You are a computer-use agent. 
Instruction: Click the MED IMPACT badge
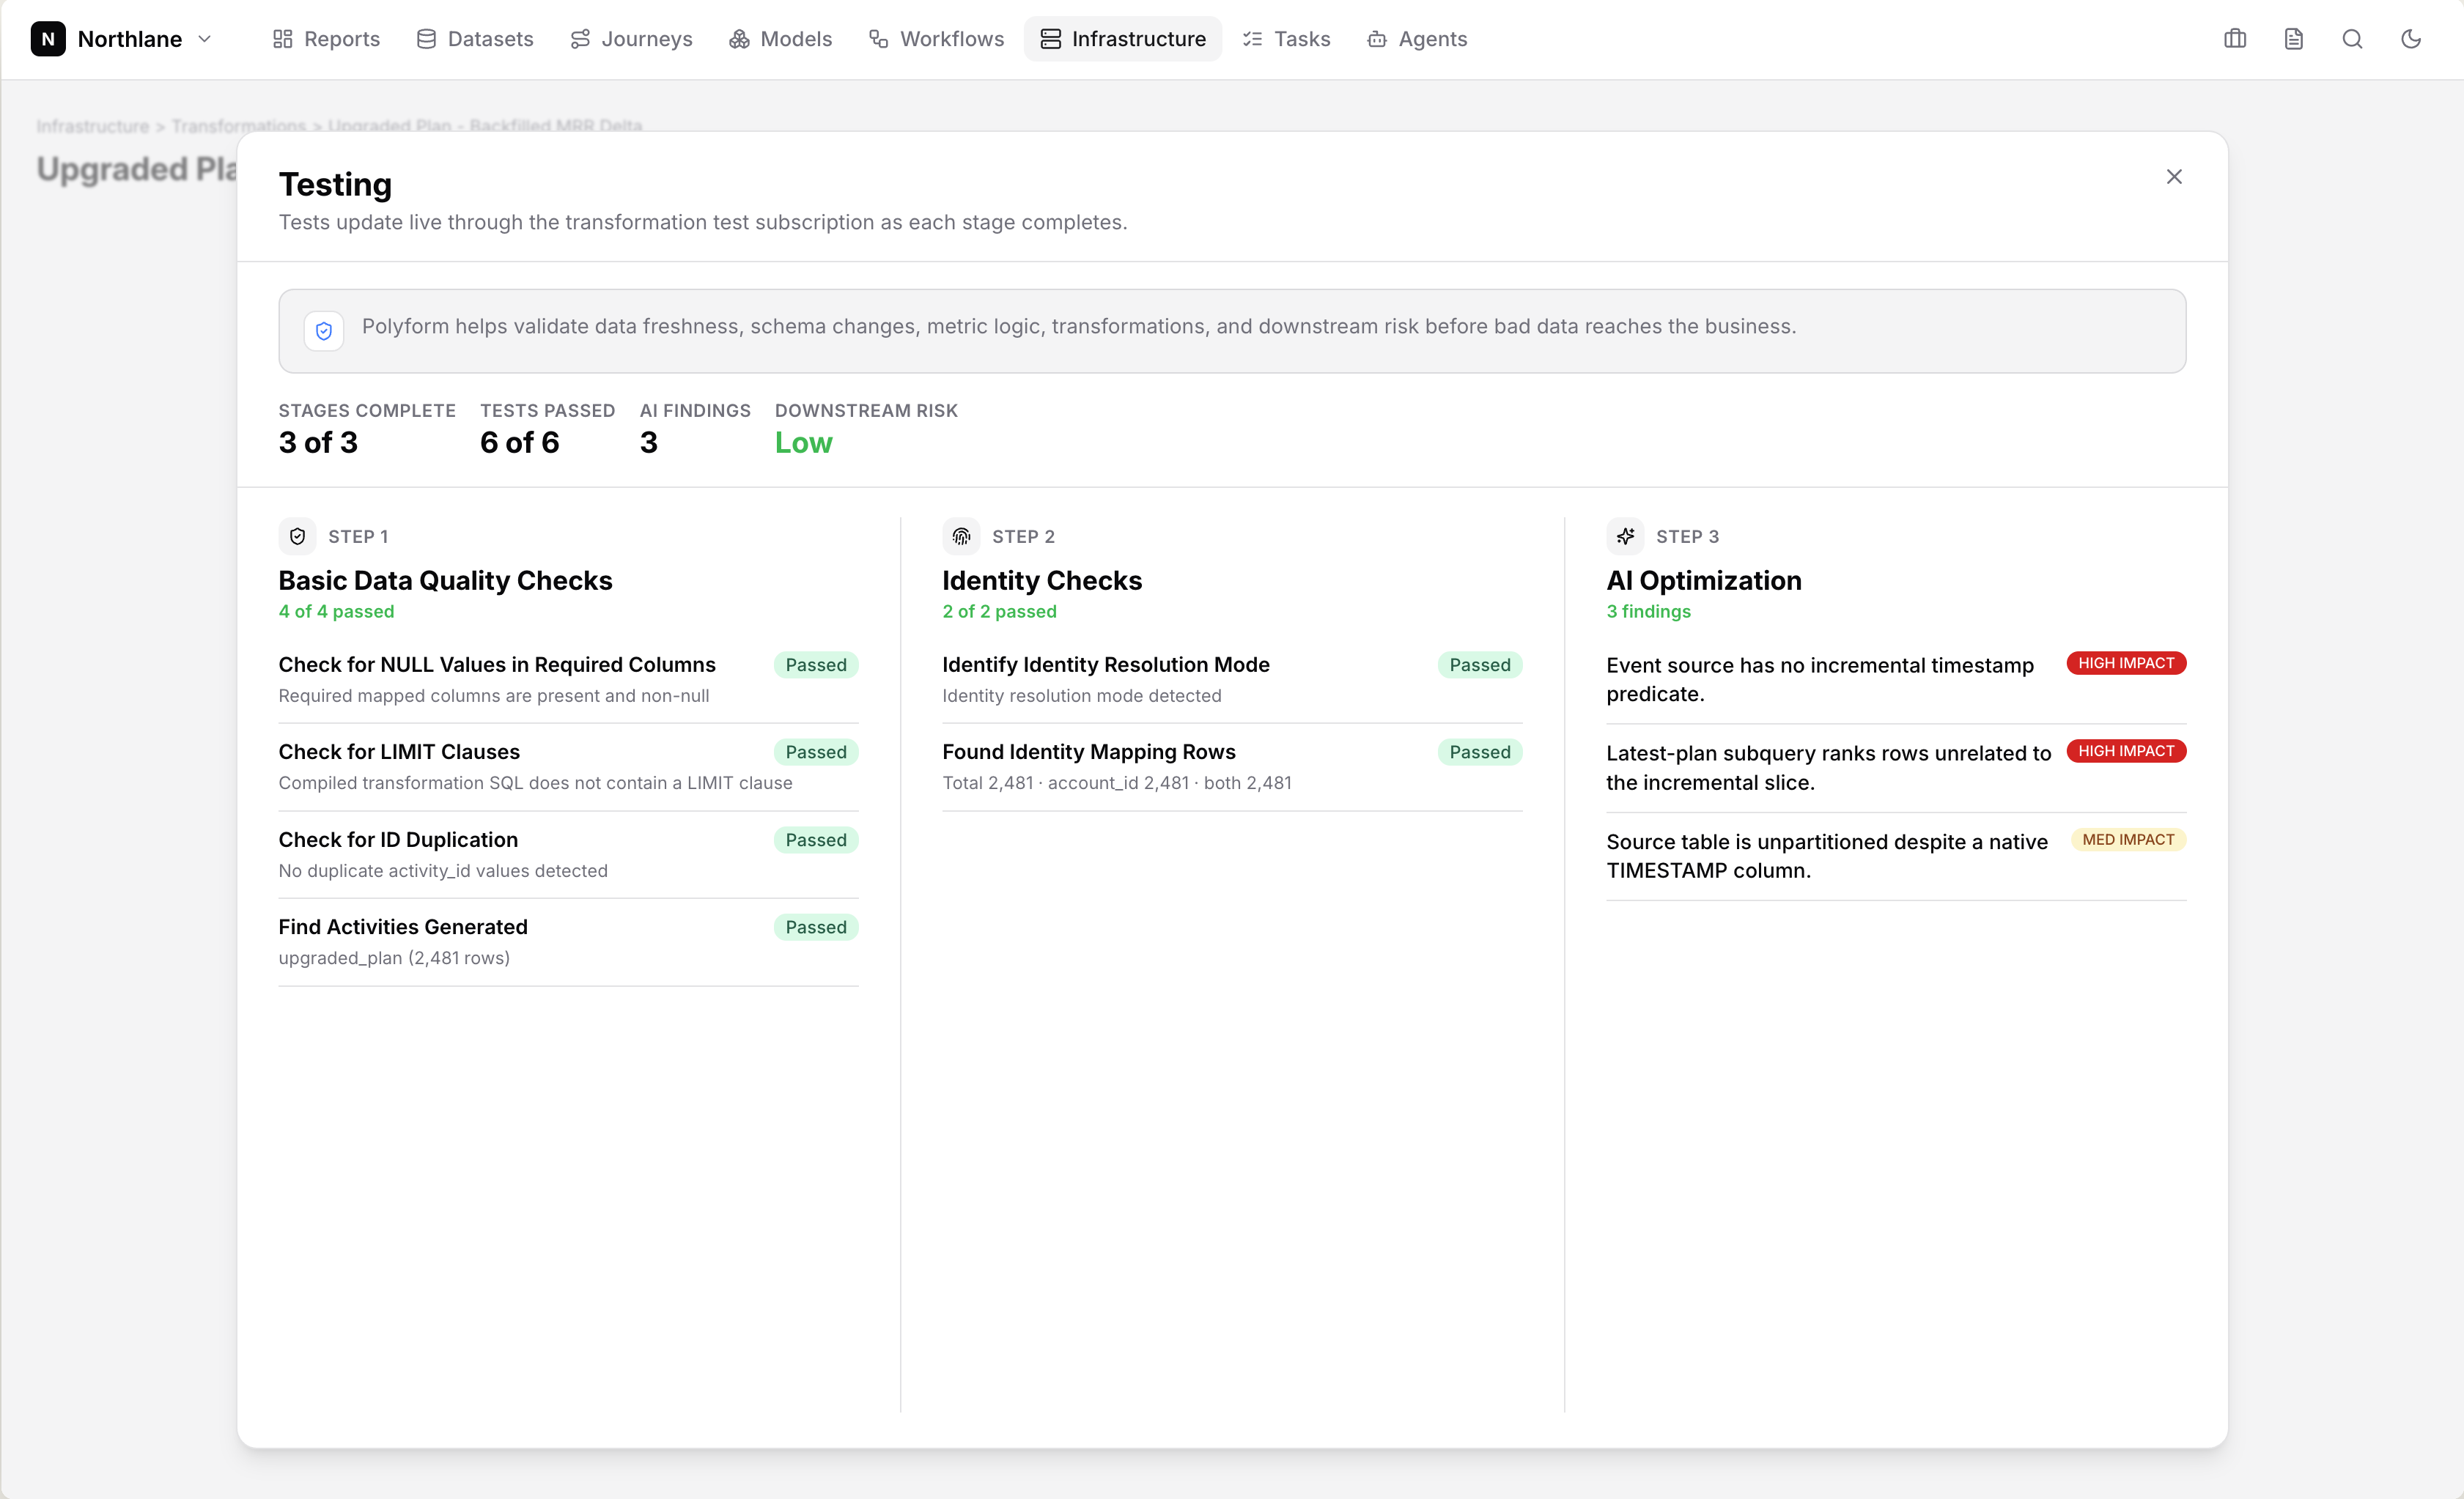[2128, 840]
